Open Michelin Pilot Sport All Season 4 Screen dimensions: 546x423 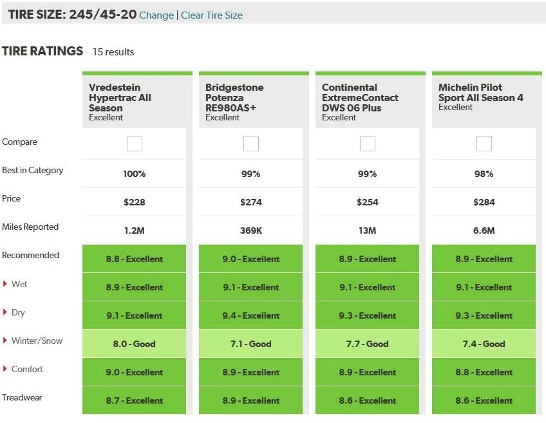[x=480, y=92]
